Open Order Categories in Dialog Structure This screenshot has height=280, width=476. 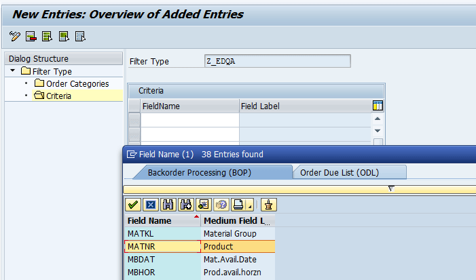click(77, 83)
